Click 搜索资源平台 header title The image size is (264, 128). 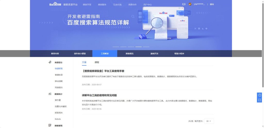point(70,5)
